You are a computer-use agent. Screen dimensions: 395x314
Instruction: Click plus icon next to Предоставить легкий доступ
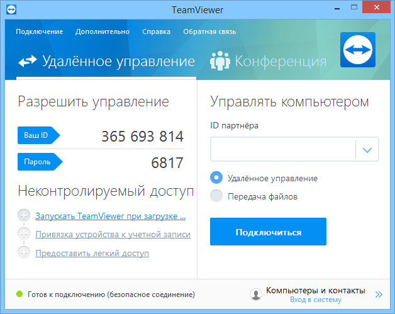(24, 252)
